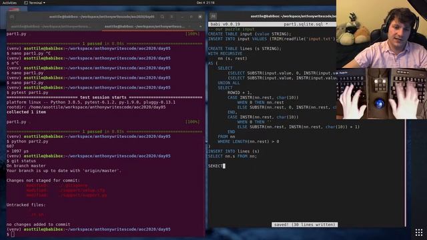Click 'SELECT nn.s FROM nn;' line
The width and height of the screenshot is (427, 240).
[233, 157]
